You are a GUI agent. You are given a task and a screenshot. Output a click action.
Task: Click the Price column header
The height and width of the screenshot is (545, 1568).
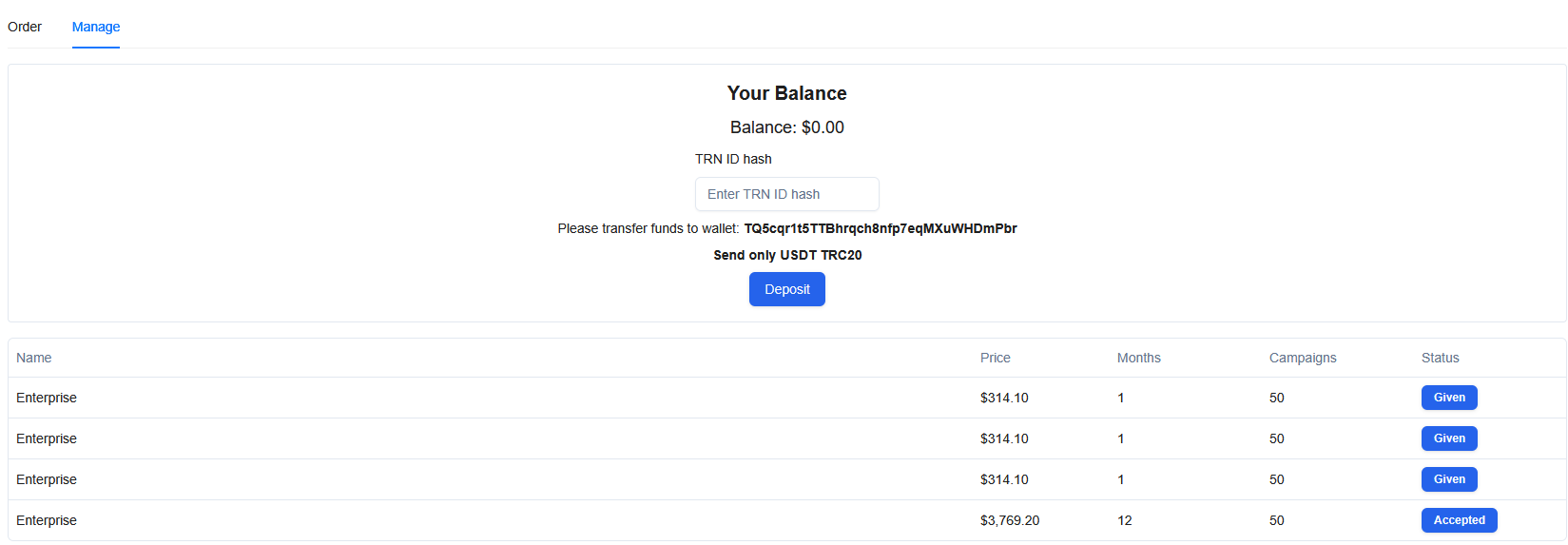pos(995,358)
